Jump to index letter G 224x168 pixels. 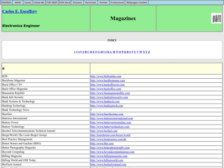[99, 52]
